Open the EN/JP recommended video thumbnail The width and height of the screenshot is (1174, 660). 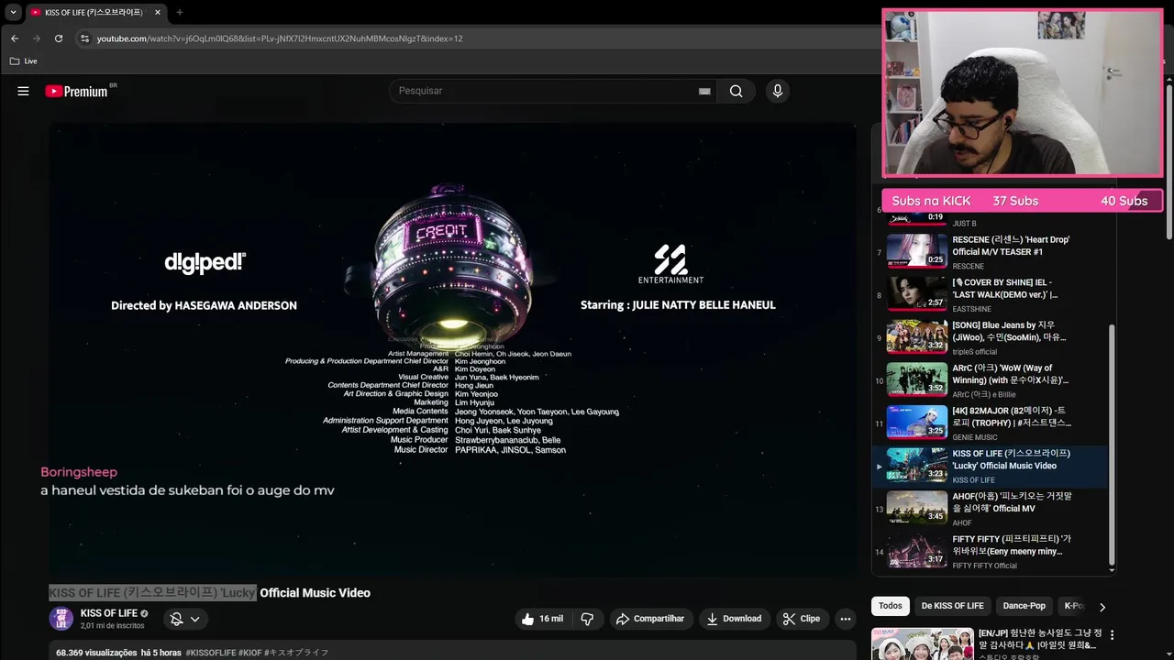[x=922, y=643]
